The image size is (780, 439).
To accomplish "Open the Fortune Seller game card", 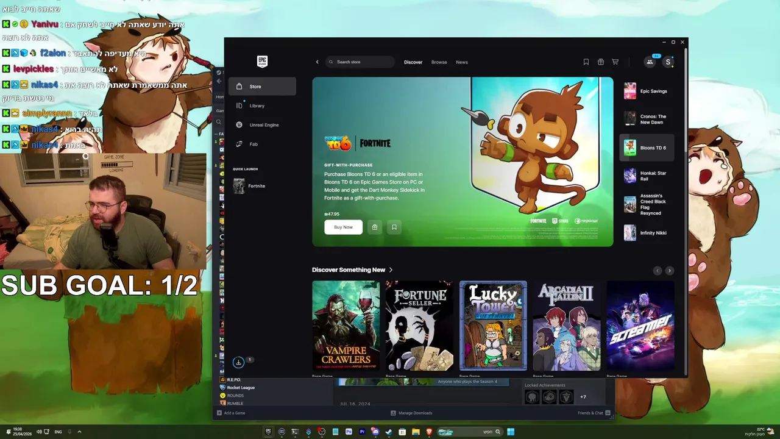I will [x=419, y=326].
